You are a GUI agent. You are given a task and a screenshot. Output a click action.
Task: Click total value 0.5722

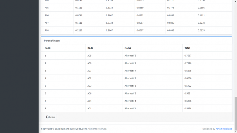click(x=188, y=86)
